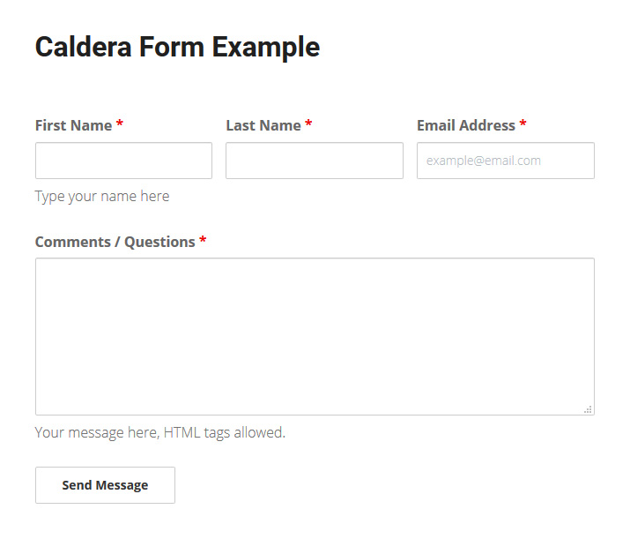Click the word Comments in the label
Viewport: 630px width, 539px height.
coord(70,242)
